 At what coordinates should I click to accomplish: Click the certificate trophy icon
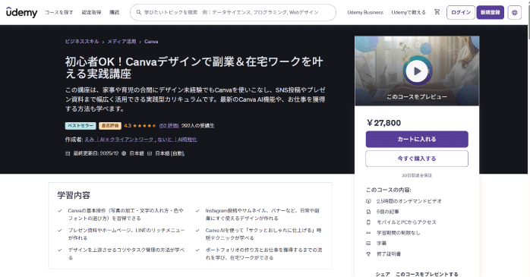pos(368,253)
